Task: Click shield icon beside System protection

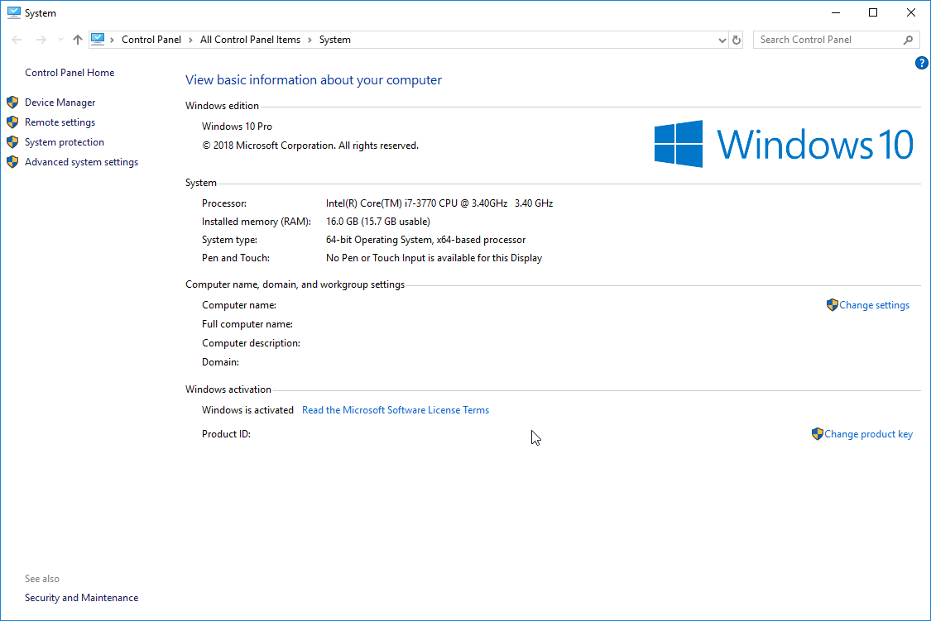Action: coord(12,142)
